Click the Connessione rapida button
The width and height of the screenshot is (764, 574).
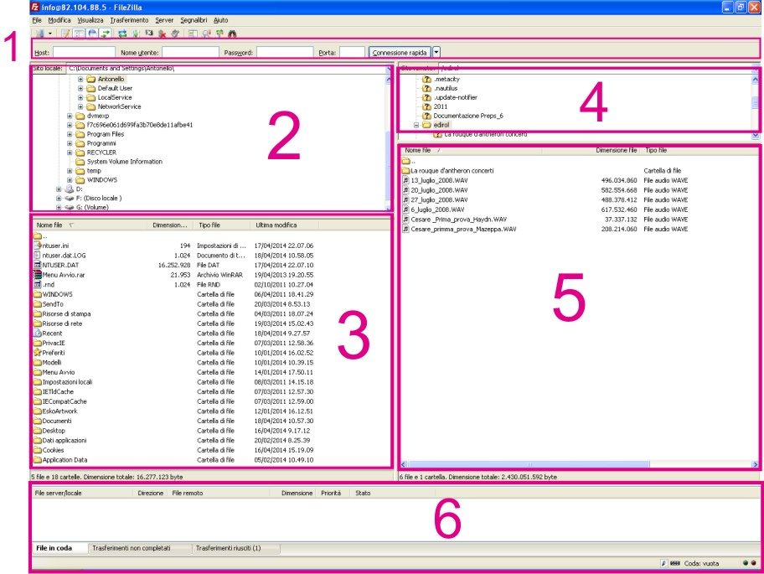coord(400,52)
